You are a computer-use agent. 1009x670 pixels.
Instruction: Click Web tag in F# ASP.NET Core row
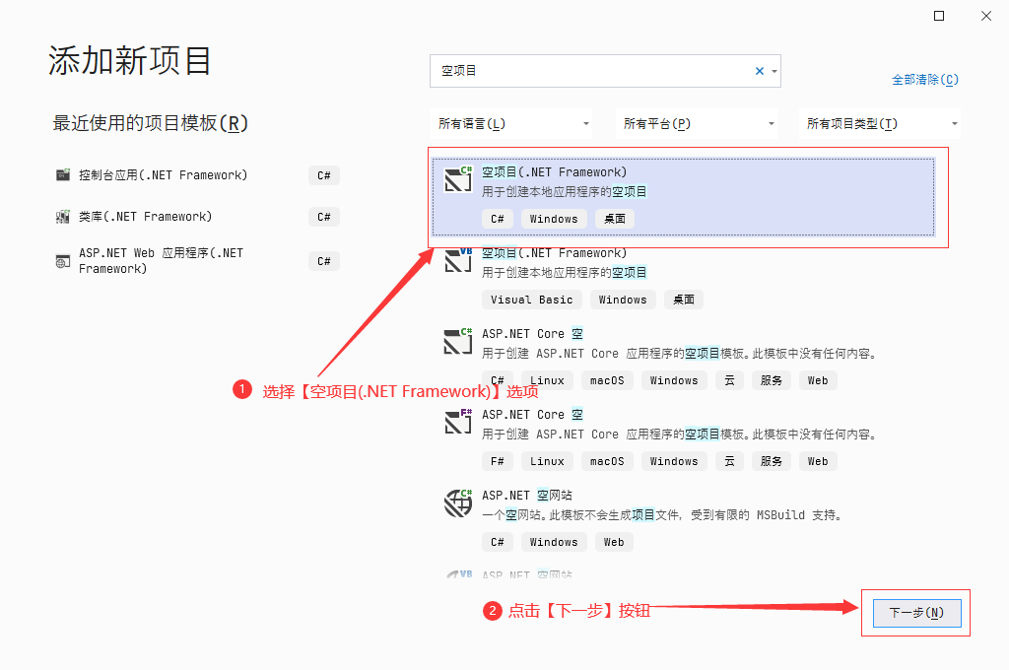pyautogui.click(x=818, y=461)
